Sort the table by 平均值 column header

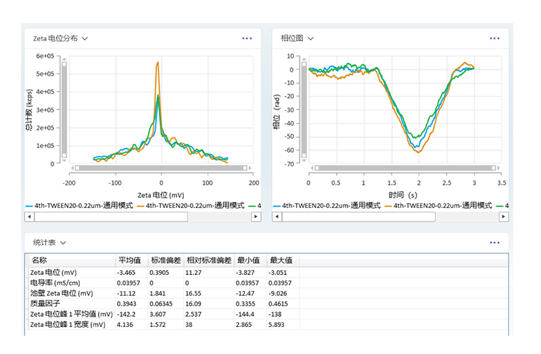[129, 260]
